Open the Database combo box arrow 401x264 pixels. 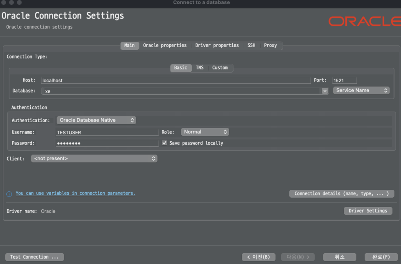[325, 91]
